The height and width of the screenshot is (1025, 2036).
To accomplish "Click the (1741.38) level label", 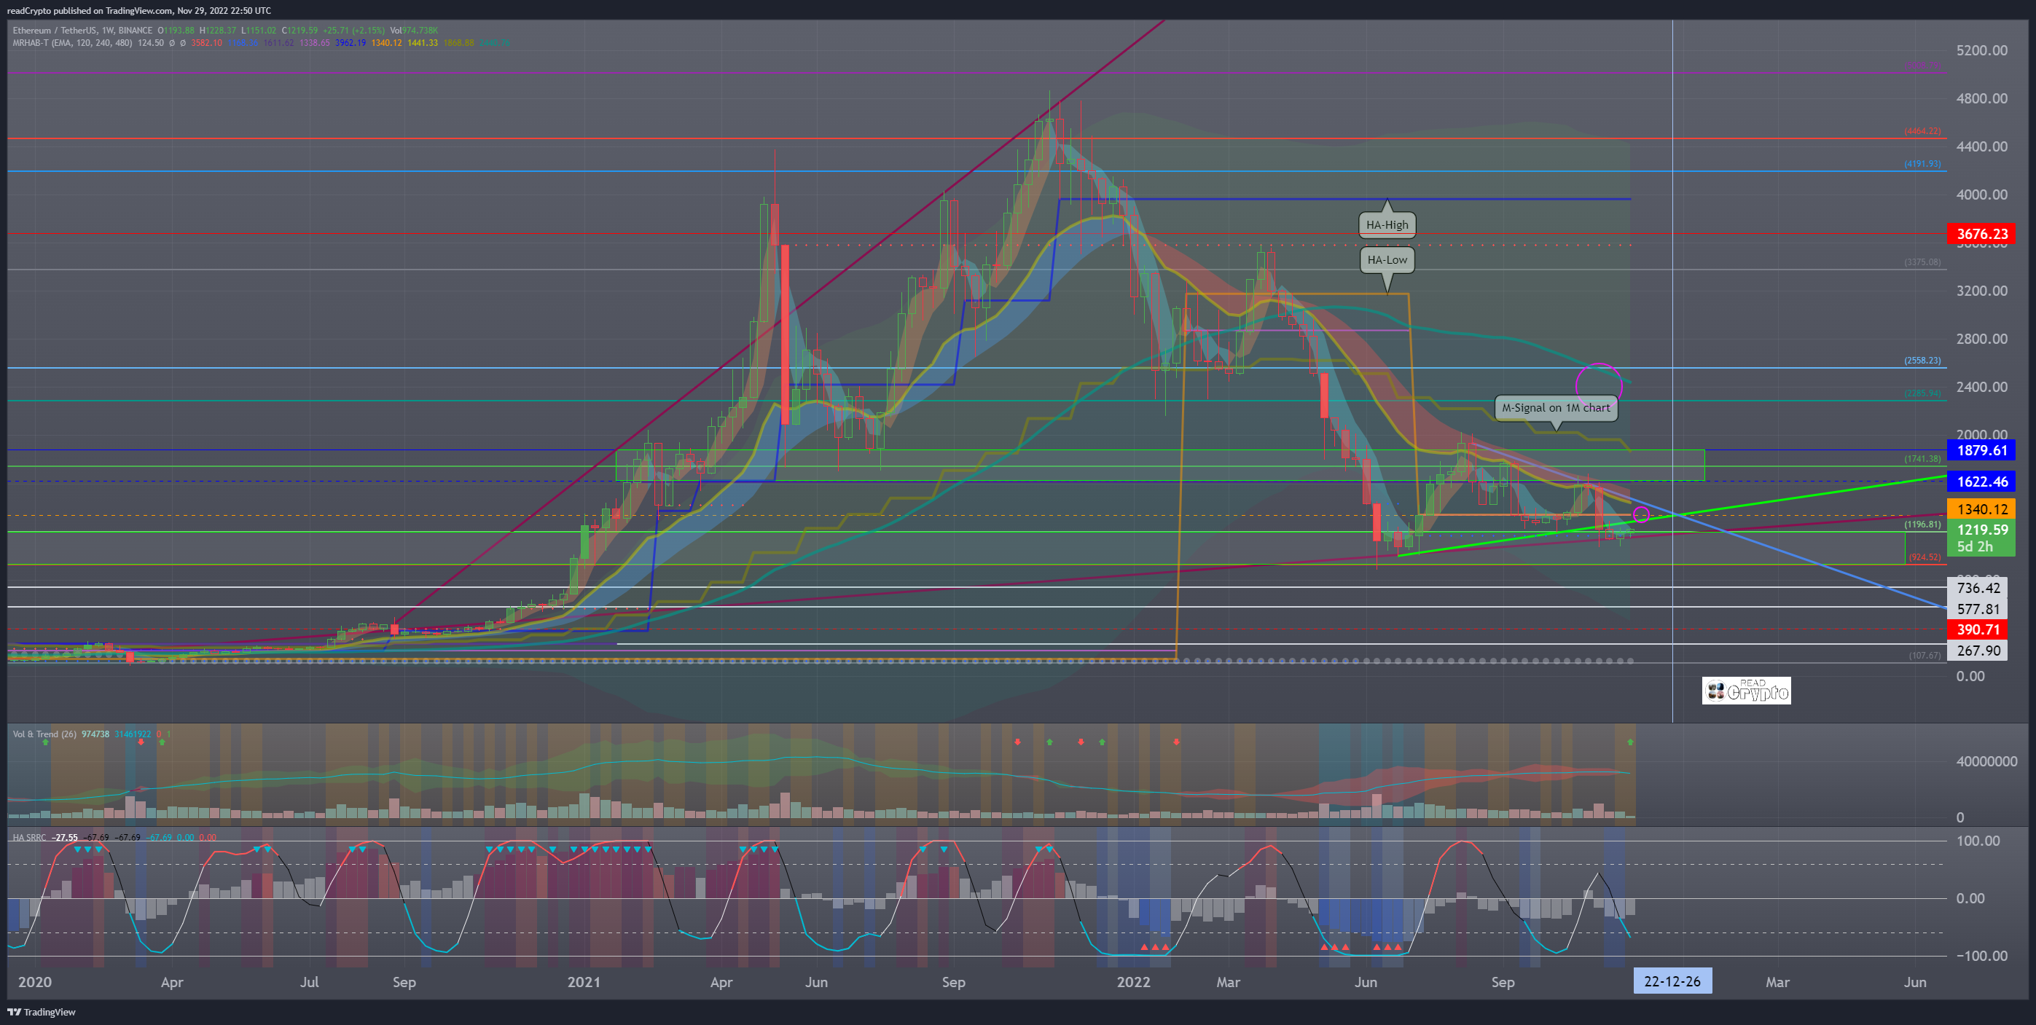I will pyautogui.click(x=1922, y=458).
